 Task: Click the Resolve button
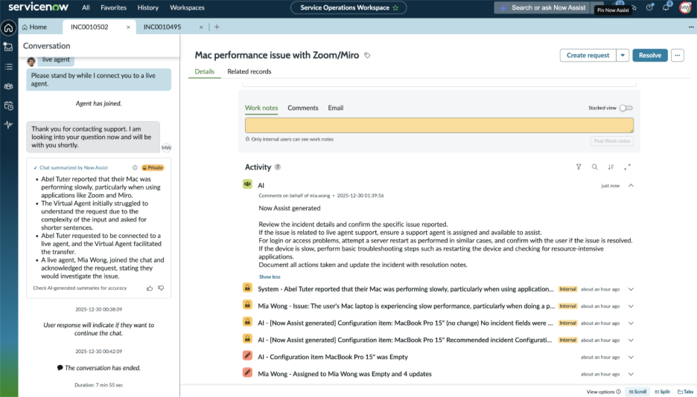point(650,56)
